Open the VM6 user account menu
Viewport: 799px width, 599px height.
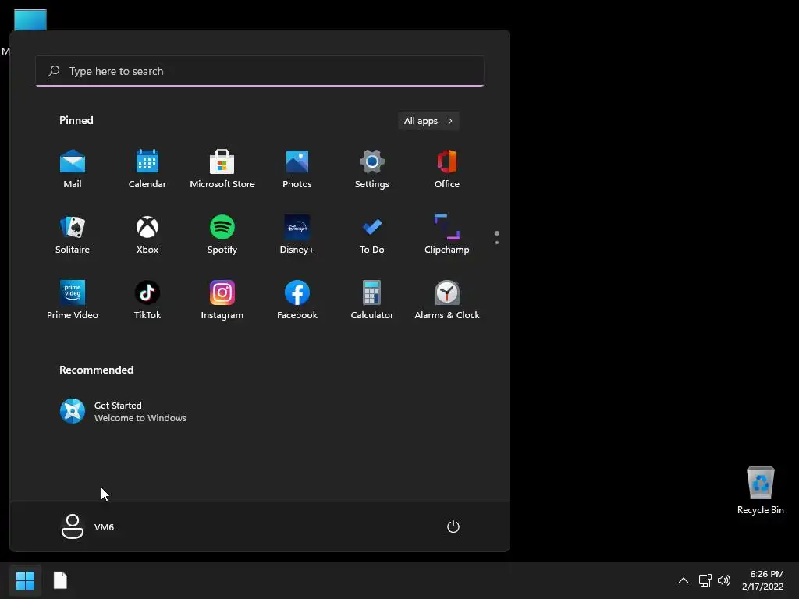87,526
